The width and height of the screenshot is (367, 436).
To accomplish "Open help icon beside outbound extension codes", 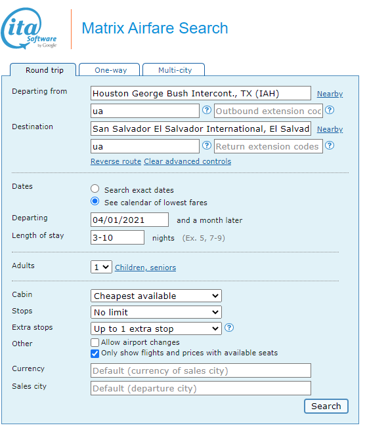I will click(330, 110).
